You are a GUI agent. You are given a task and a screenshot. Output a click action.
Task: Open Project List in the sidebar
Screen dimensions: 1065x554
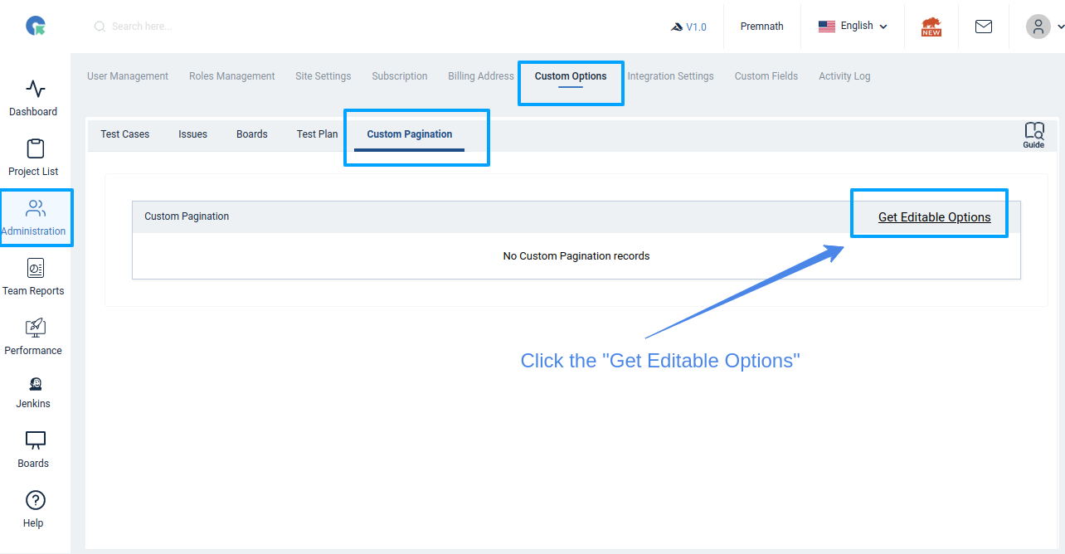[33, 158]
